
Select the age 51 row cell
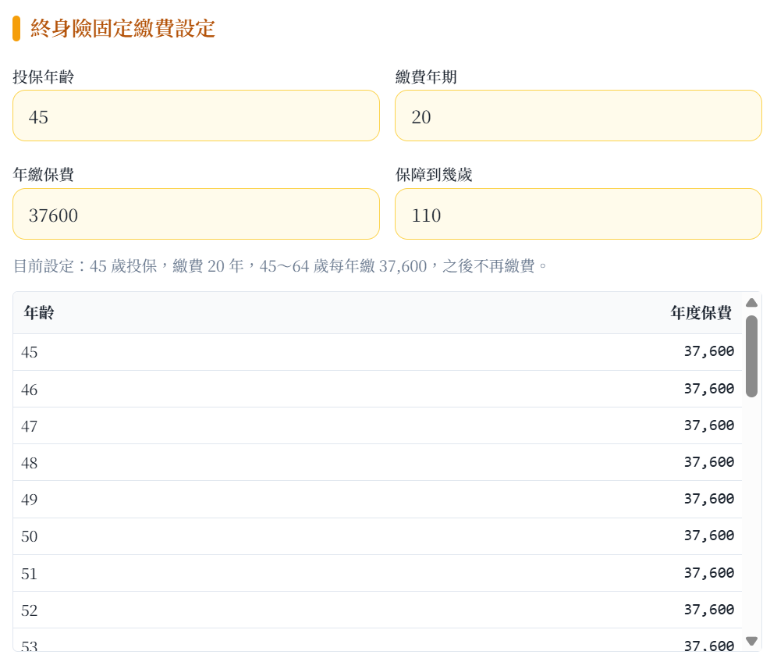[29, 574]
